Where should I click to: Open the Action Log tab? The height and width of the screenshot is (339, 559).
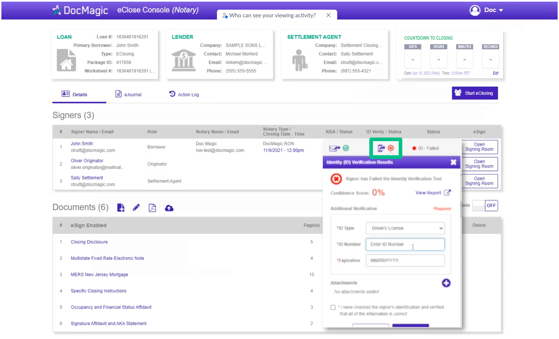(x=184, y=94)
